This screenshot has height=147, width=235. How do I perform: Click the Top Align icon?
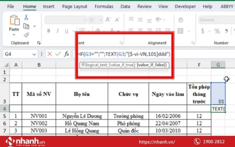tap(131, 19)
